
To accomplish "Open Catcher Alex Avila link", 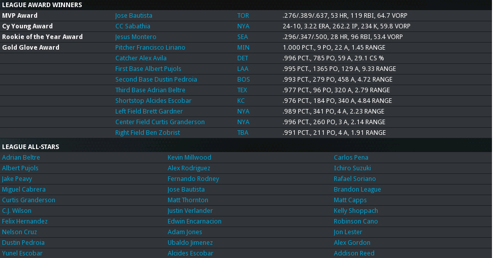I will pos(141,58).
